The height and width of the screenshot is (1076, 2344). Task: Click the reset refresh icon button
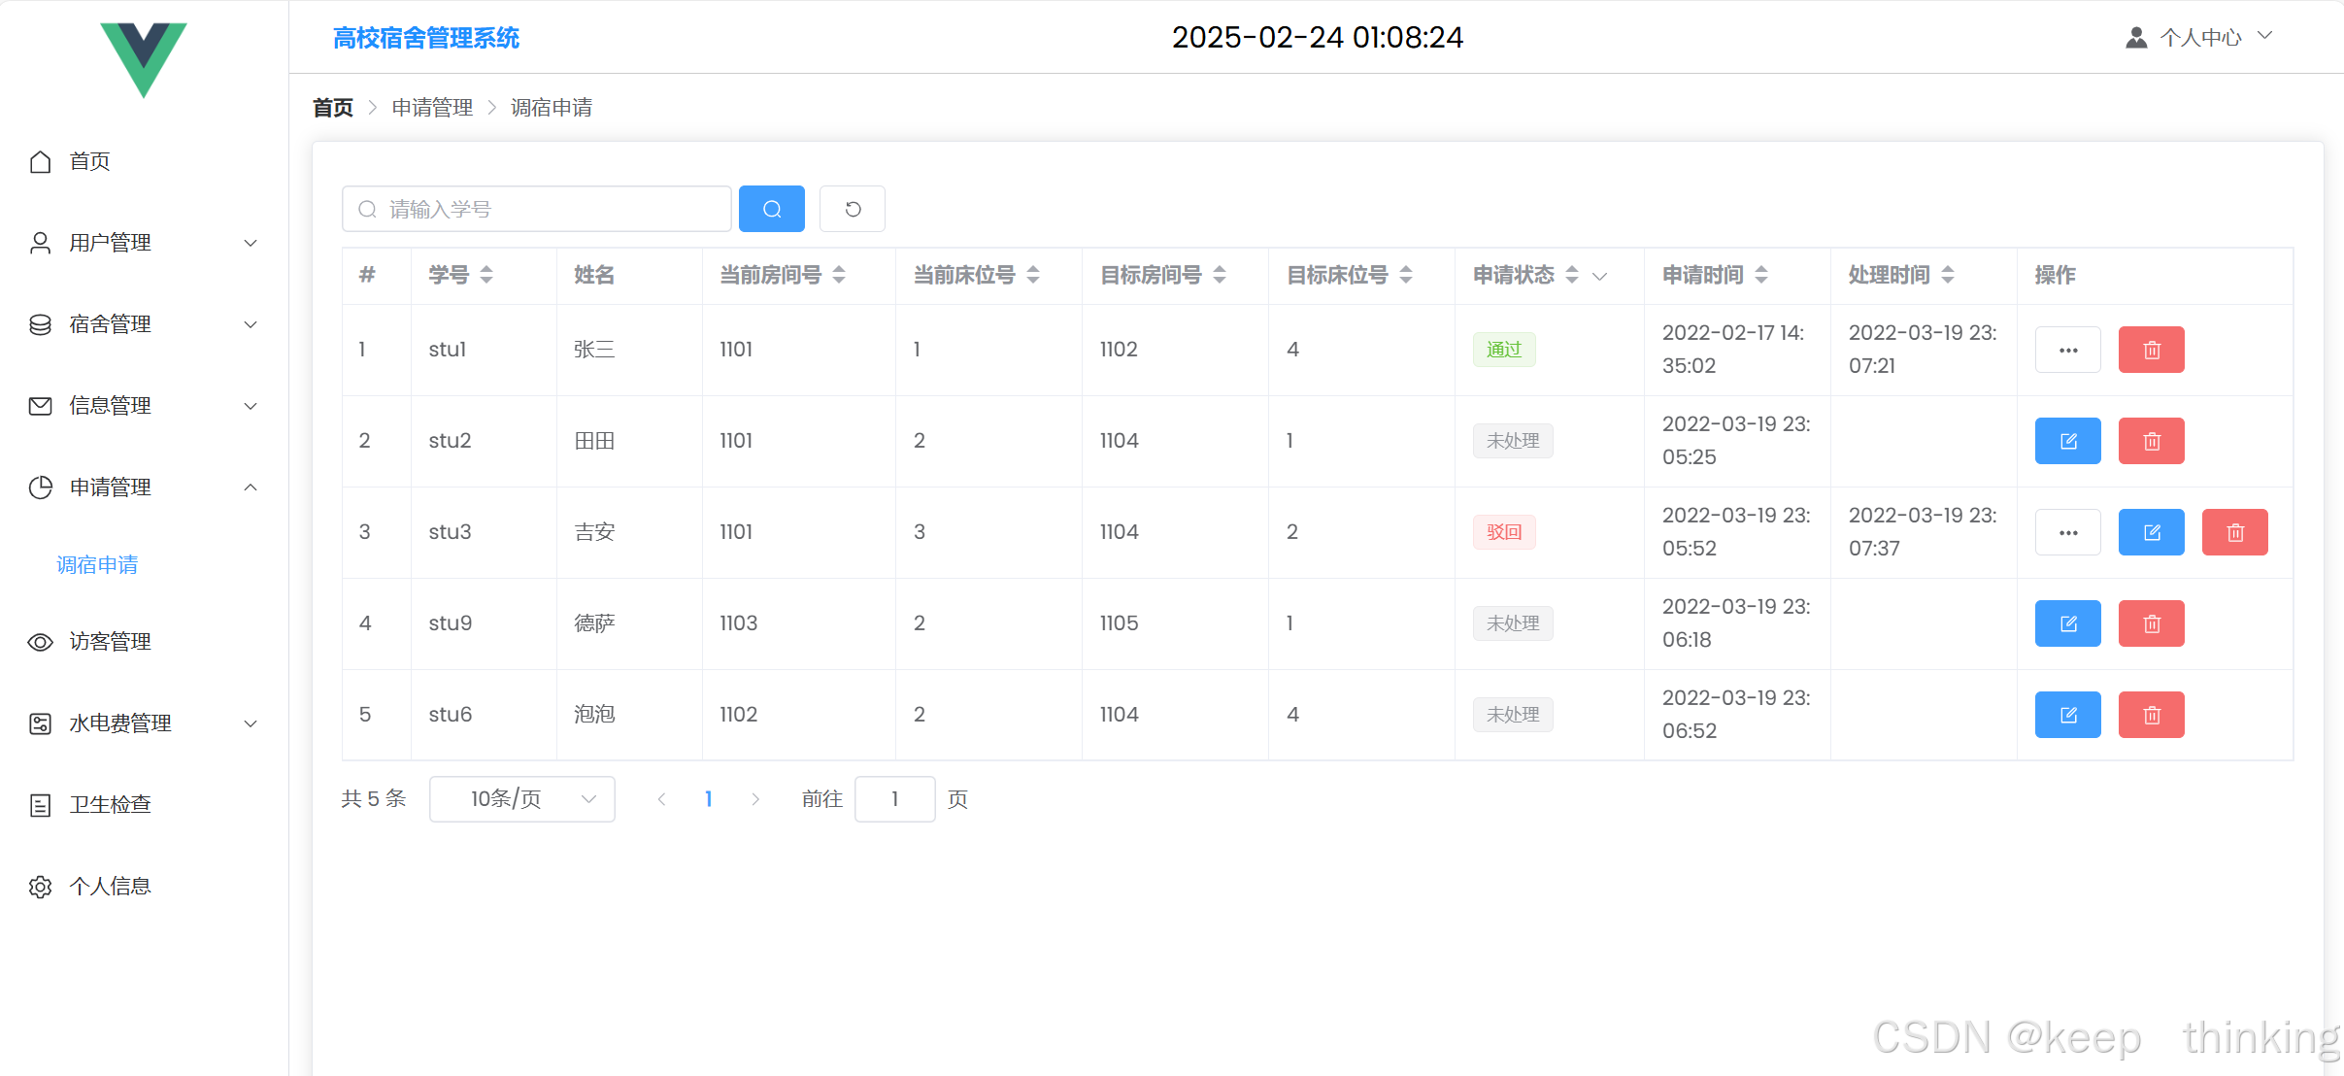(x=852, y=209)
